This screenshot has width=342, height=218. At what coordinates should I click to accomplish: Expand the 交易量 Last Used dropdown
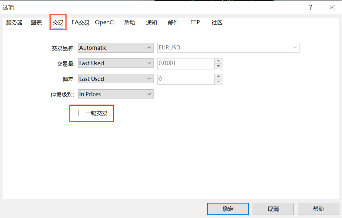116,63
